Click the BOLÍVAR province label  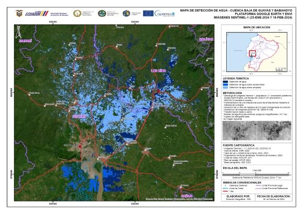pyautogui.click(x=206, y=39)
